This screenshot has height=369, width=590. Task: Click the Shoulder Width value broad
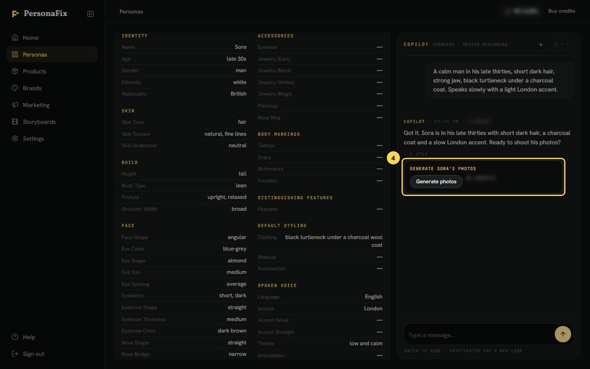[239, 209]
